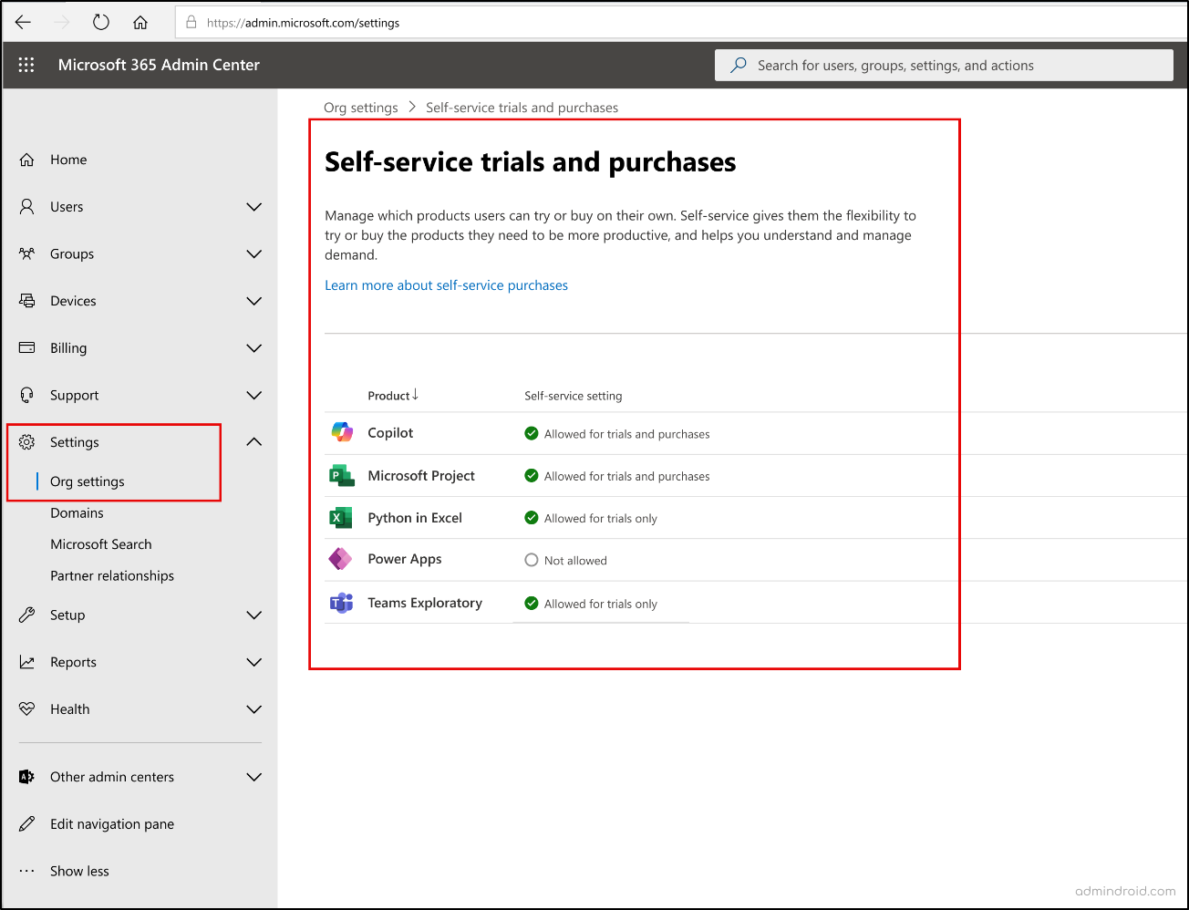The image size is (1189, 910).
Task: Click the green allowed status for Copilot
Action: [532, 433]
